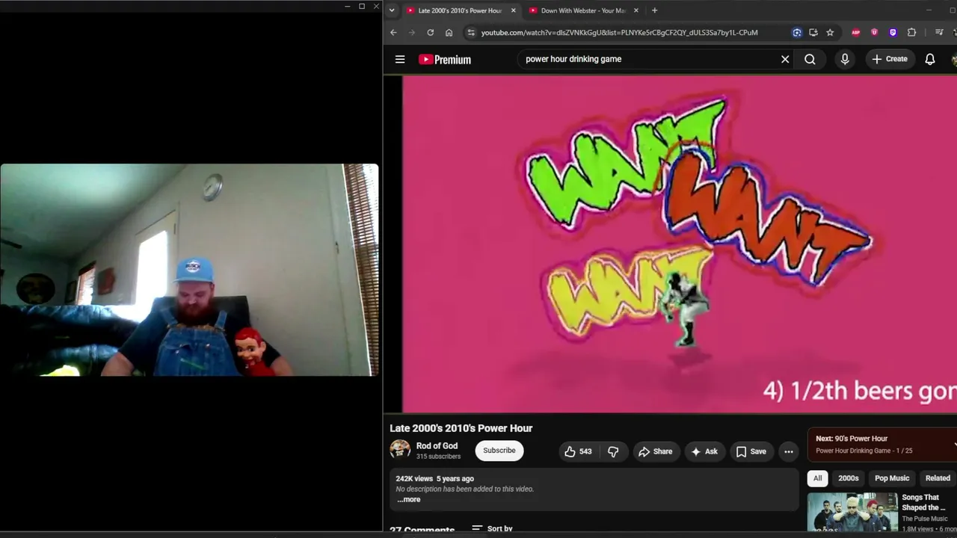The width and height of the screenshot is (957, 538).
Task: Open a new browser tab
Action: (x=654, y=10)
